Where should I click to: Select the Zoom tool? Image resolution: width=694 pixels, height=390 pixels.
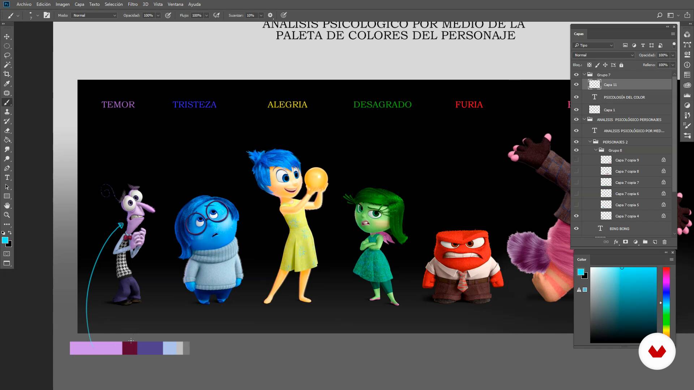click(7, 215)
